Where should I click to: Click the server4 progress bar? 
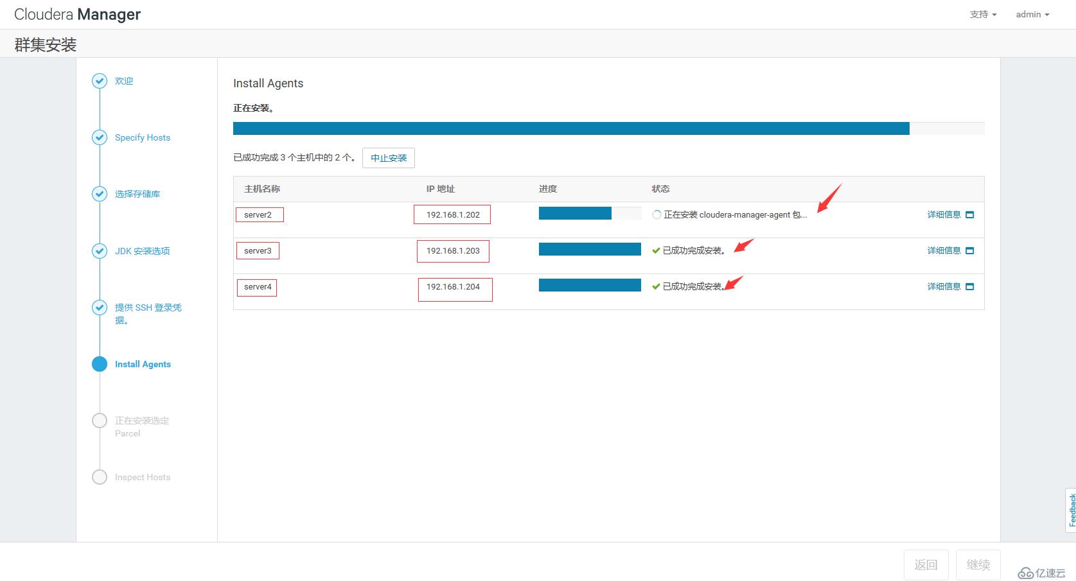tap(590, 285)
